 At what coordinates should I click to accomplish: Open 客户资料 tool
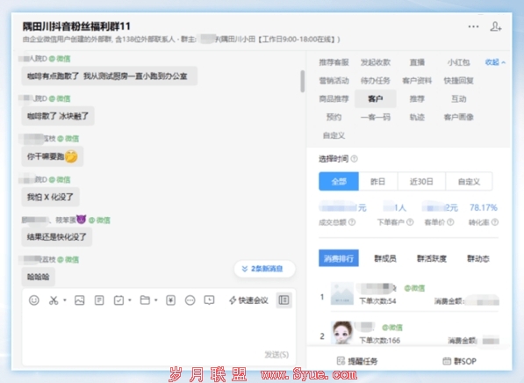pyautogui.click(x=417, y=81)
